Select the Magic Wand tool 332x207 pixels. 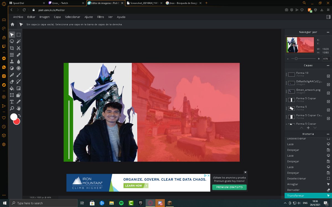point(19,41)
